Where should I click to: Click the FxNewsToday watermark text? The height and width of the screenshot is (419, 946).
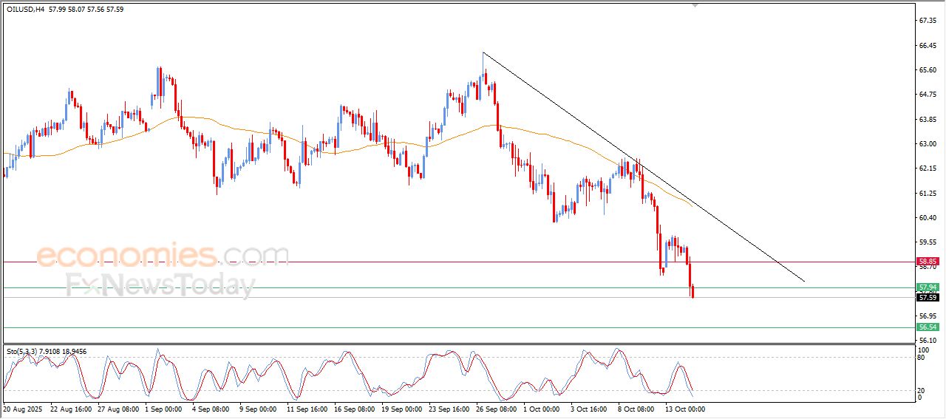click(x=160, y=285)
